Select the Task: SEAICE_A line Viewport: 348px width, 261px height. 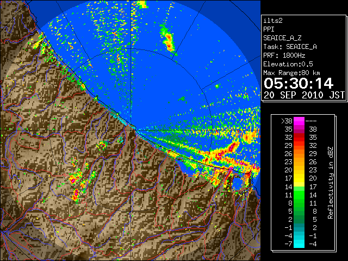coord(290,47)
